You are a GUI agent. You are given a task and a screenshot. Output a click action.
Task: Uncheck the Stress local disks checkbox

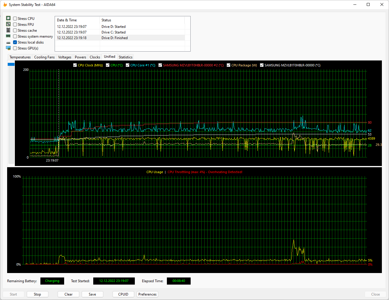pyautogui.click(x=15, y=42)
